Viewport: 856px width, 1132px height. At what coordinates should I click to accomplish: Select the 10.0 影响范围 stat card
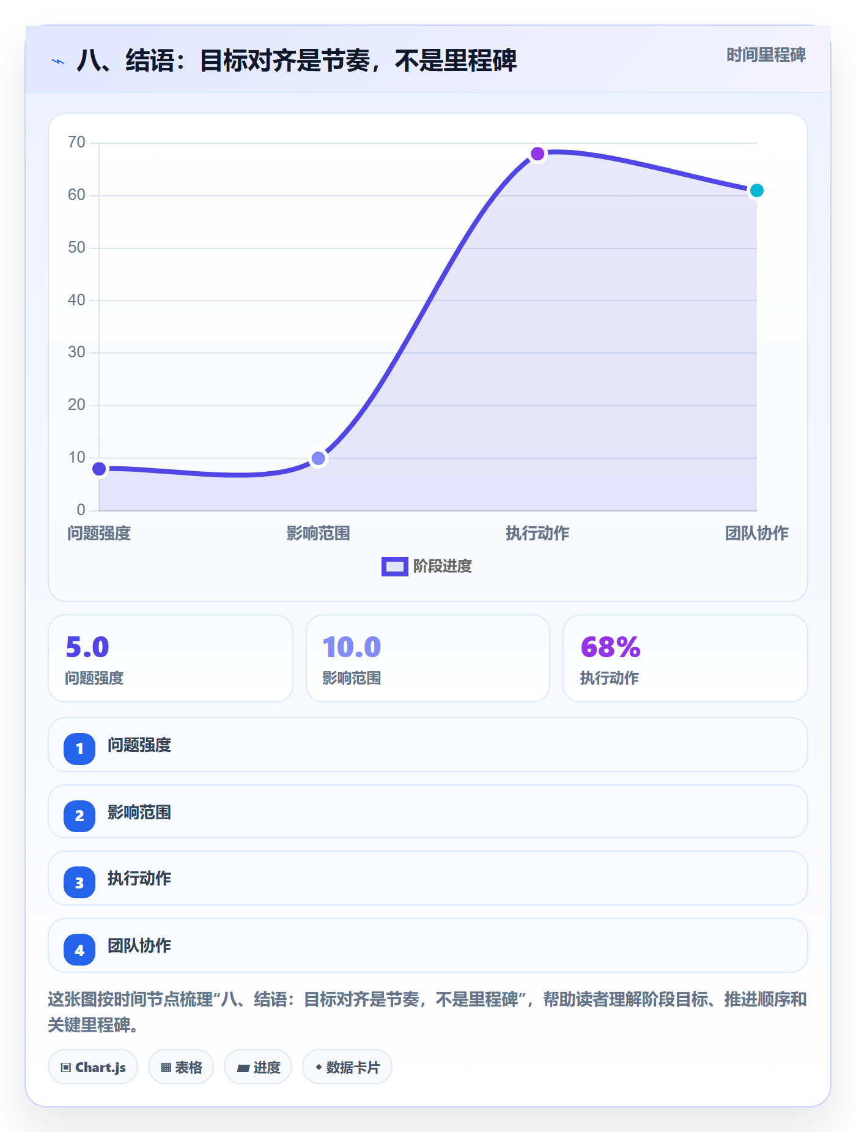point(428,658)
